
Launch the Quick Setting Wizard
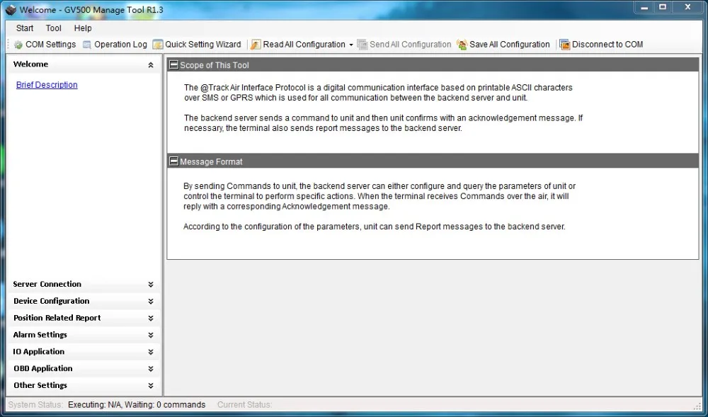tap(202, 45)
